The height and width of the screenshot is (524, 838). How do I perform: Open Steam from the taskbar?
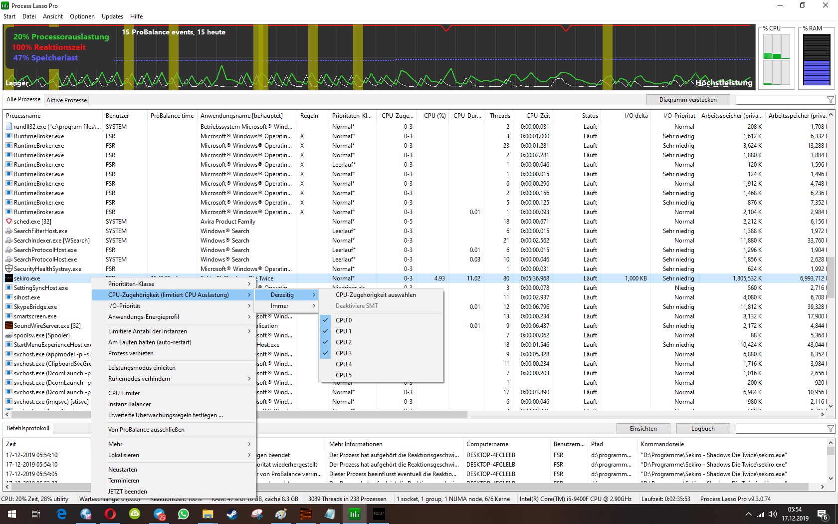click(x=232, y=514)
